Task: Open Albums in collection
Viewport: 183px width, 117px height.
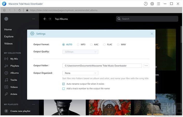Action: click(x=15, y=73)
